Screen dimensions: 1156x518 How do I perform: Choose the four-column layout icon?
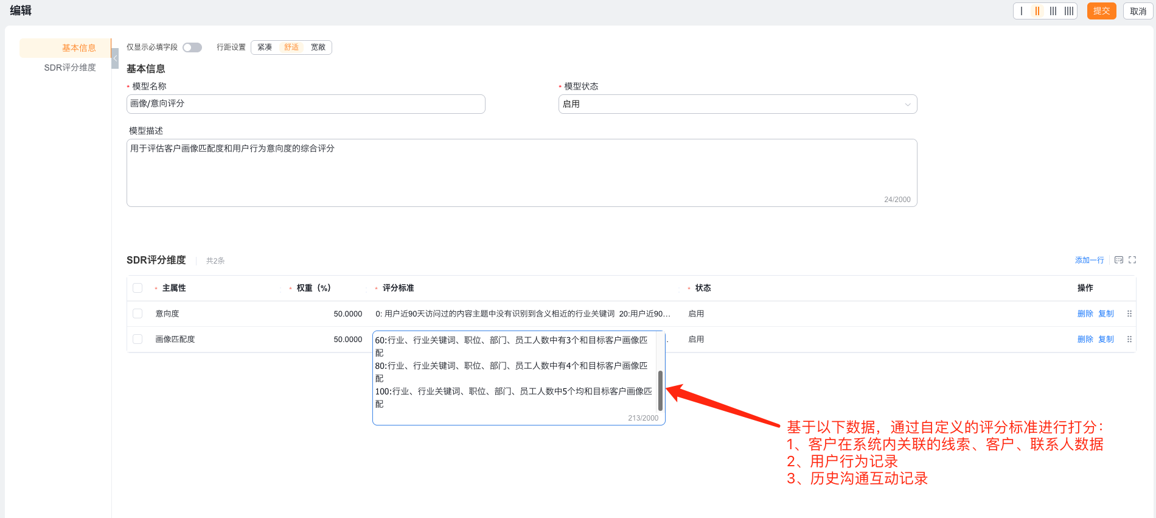click(1069, 11)
